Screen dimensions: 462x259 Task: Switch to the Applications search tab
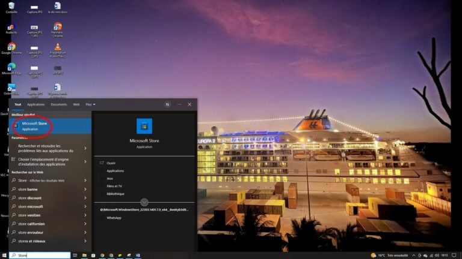(35, 104)
